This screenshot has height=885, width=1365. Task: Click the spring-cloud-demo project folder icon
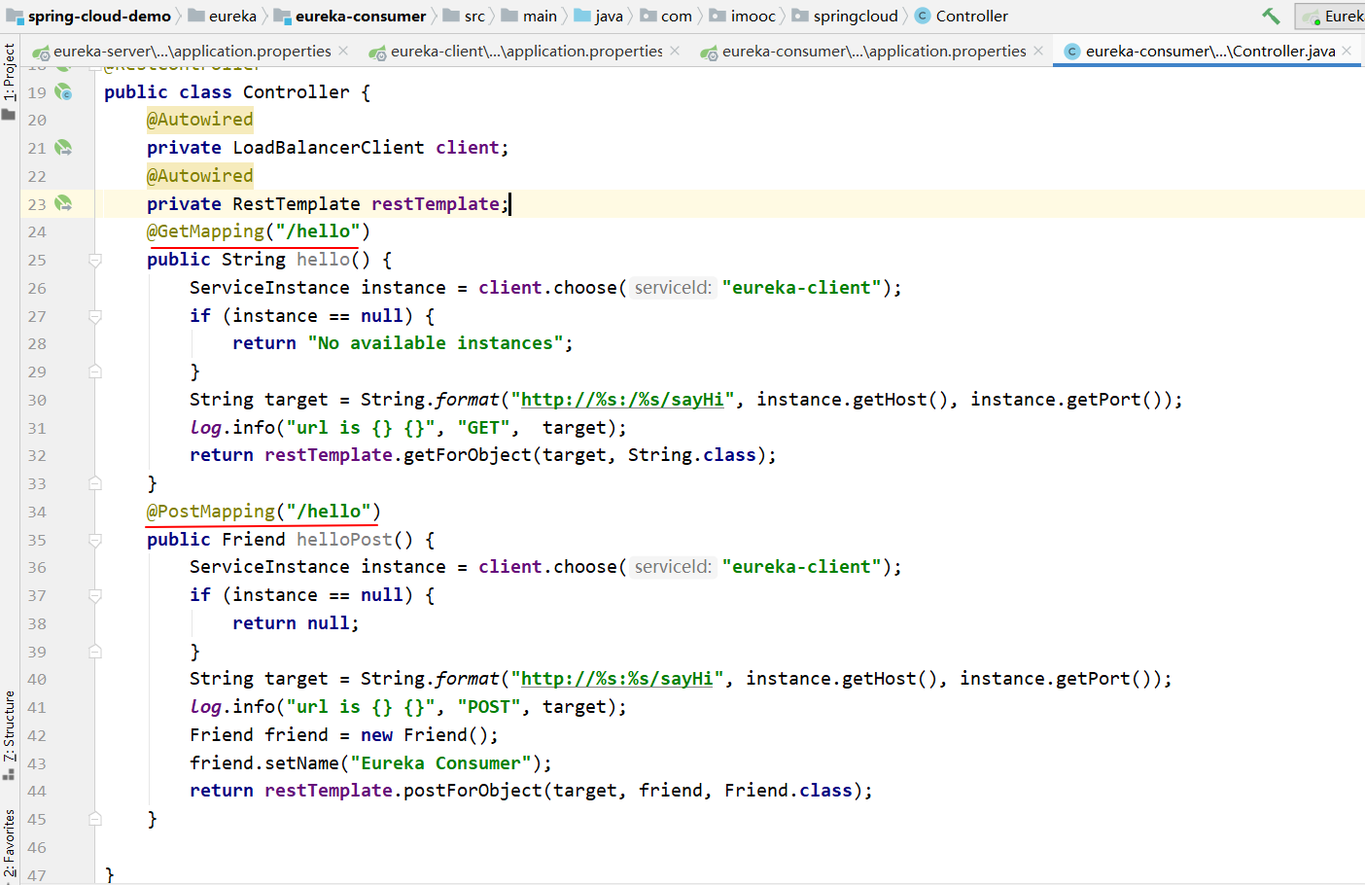tap(15, 16)
